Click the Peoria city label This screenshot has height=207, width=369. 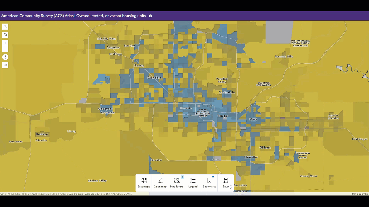pyautogui.click(x=139, y=66)
